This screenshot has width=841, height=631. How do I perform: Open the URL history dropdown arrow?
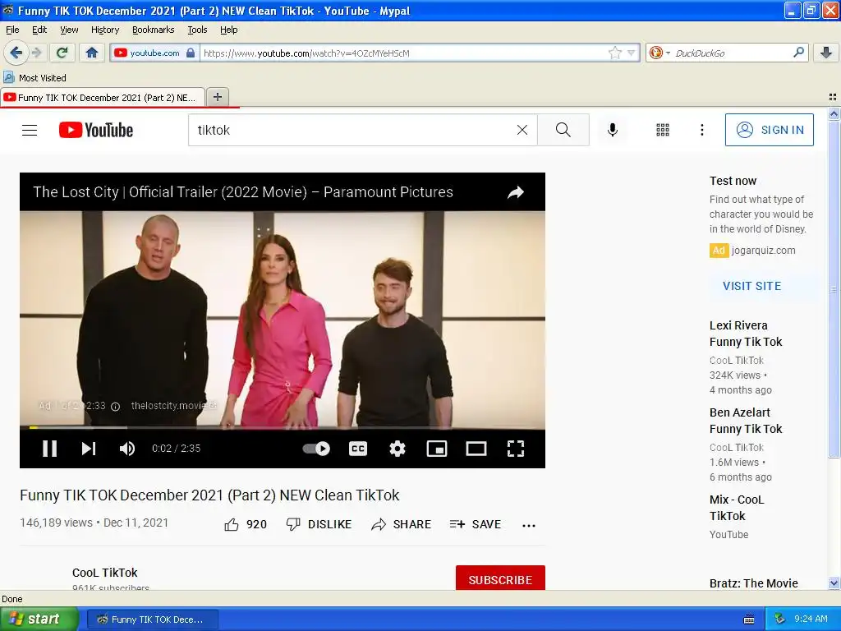tap(632, 53)
